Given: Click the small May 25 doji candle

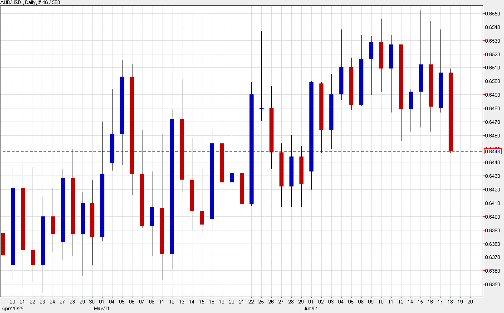Looking at the screenshot, I should click(262, 108).
